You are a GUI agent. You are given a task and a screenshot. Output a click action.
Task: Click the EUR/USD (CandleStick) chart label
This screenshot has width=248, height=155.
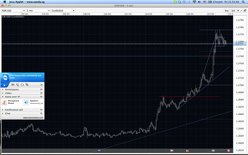point(13,17)
